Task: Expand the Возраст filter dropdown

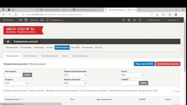Action: point(17,83)
